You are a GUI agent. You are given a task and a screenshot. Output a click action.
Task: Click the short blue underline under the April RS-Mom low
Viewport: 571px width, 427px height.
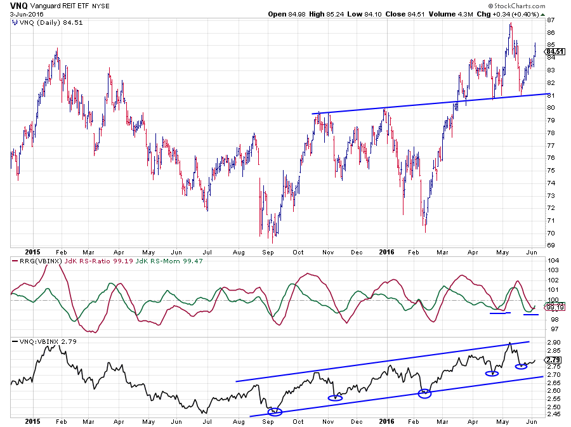coord(501,313)
